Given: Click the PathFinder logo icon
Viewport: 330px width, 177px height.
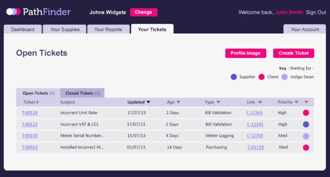Looking at the screenshot, I should 13,12.
